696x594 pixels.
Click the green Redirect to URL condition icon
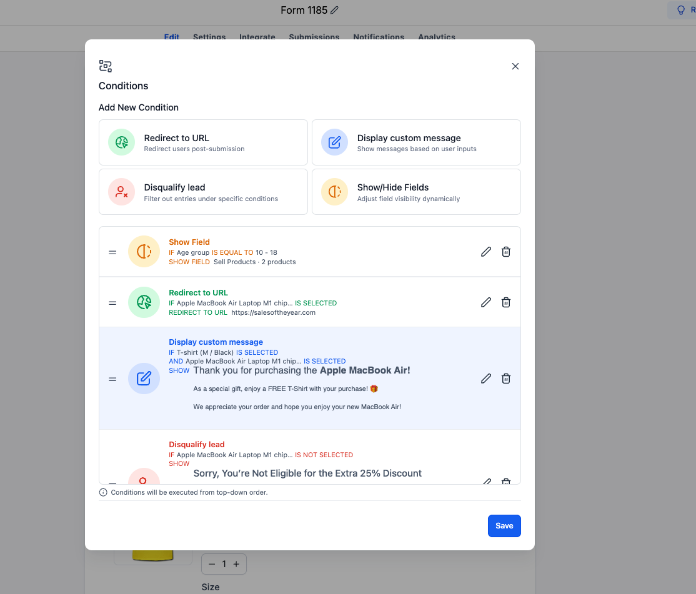point(144,302)
